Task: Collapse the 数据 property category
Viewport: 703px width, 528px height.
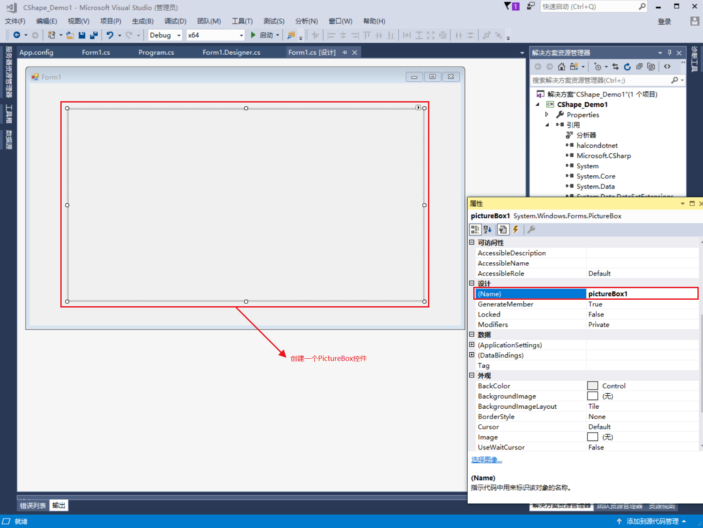Action: [x=472, y=335]
